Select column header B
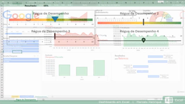The height and width of the screenshot is (104, 185). click(x=17, y=3)
